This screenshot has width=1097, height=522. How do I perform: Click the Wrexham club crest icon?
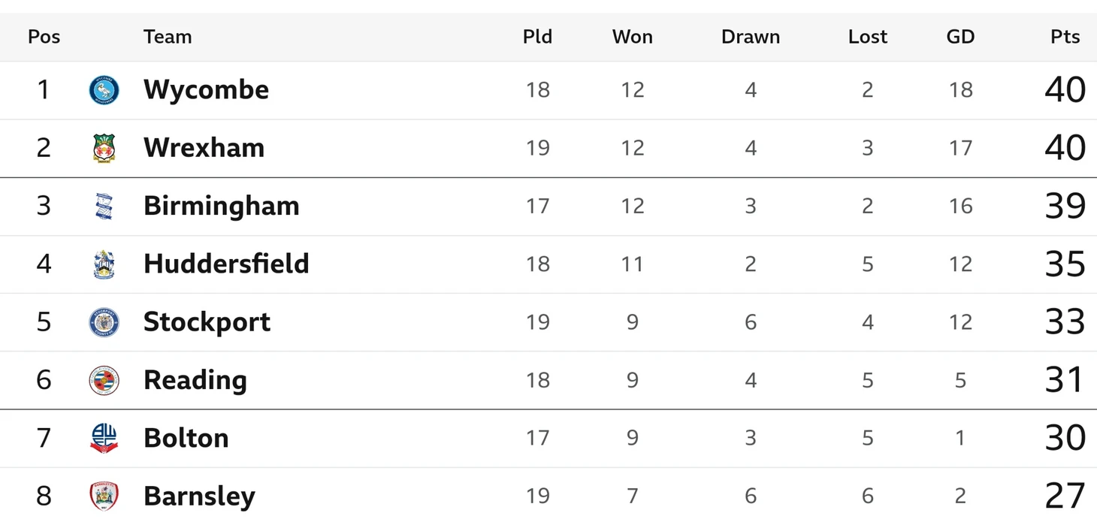click(104, 148)
